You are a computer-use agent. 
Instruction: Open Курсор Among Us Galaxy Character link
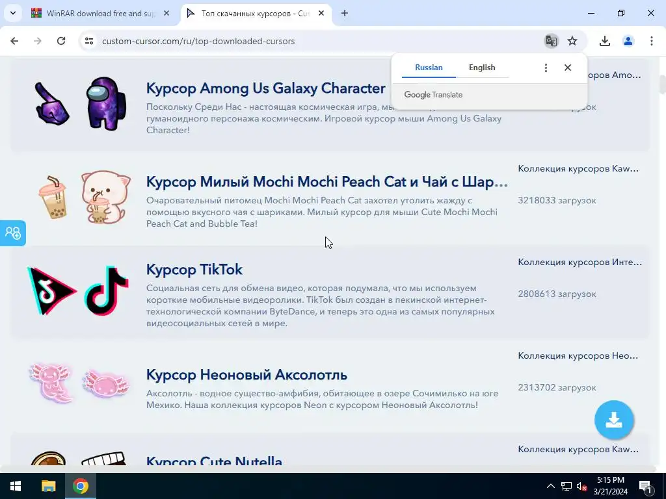pyautogui.click(x=266, y=88)
